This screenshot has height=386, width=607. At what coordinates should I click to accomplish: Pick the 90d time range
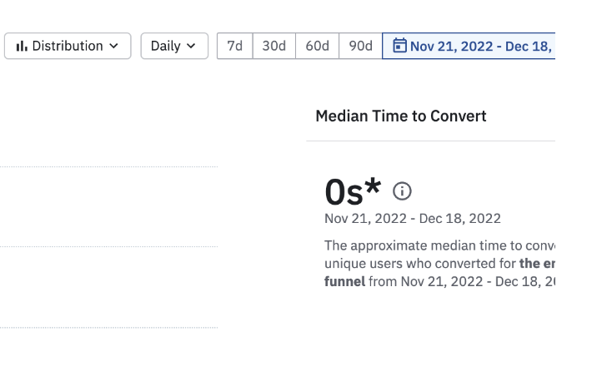pyautogui.click(x=361, y=47)
